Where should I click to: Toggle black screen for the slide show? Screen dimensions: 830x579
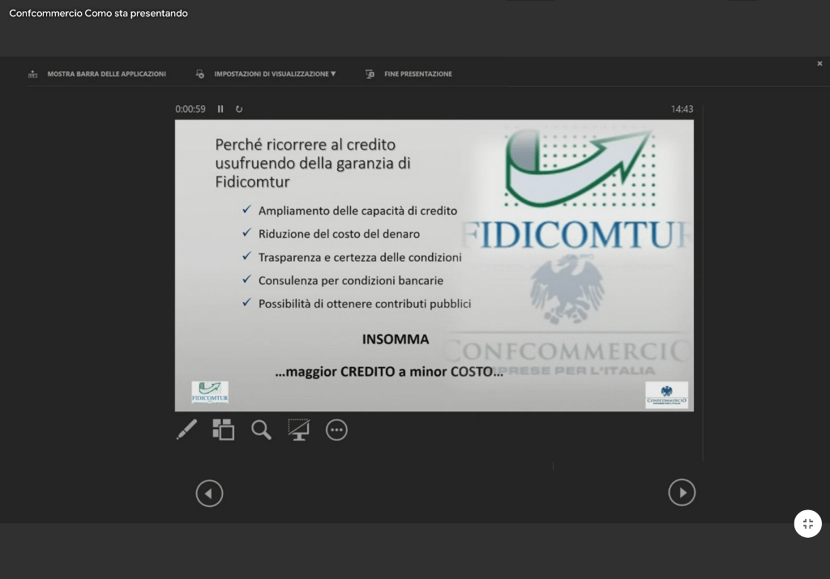(x=299, y=430)
